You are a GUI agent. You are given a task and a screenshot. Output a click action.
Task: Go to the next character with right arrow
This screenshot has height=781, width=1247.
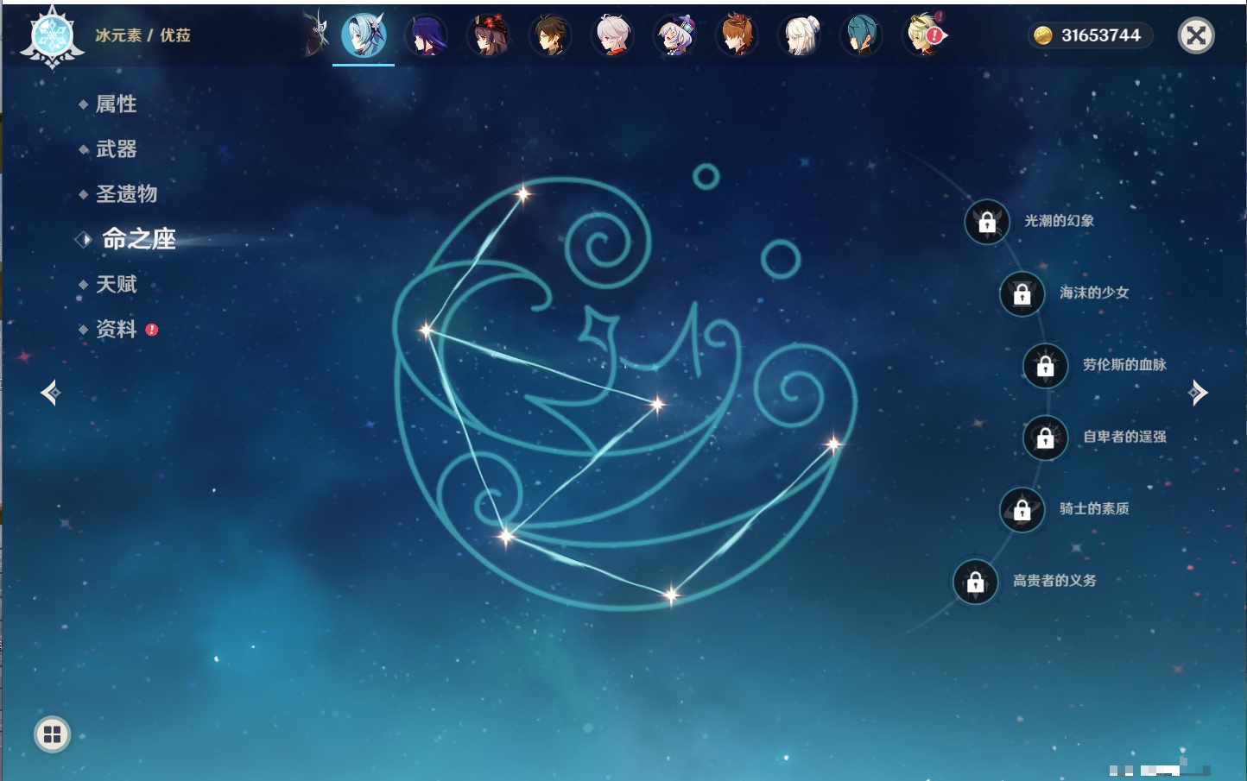[x=1198, y=393]
